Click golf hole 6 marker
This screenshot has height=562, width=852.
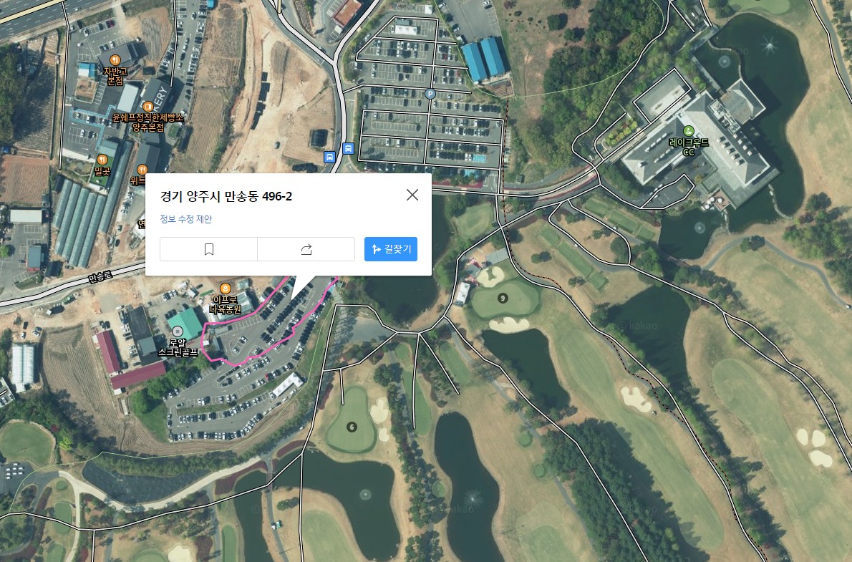(352, 427)
